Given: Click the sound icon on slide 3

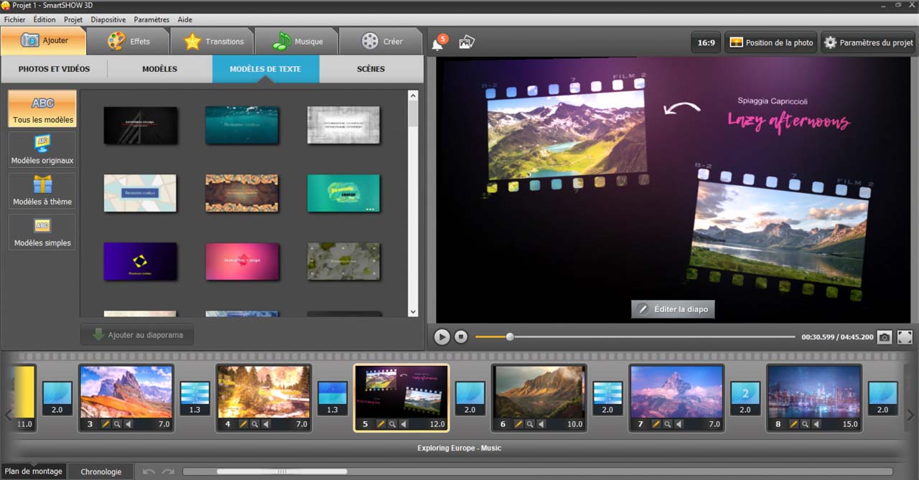Looking at the screenshot, I should pos(128,424).
